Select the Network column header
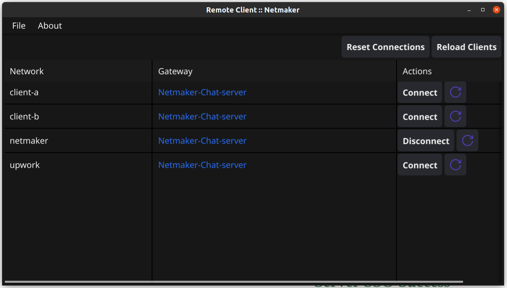 [27, 71]
